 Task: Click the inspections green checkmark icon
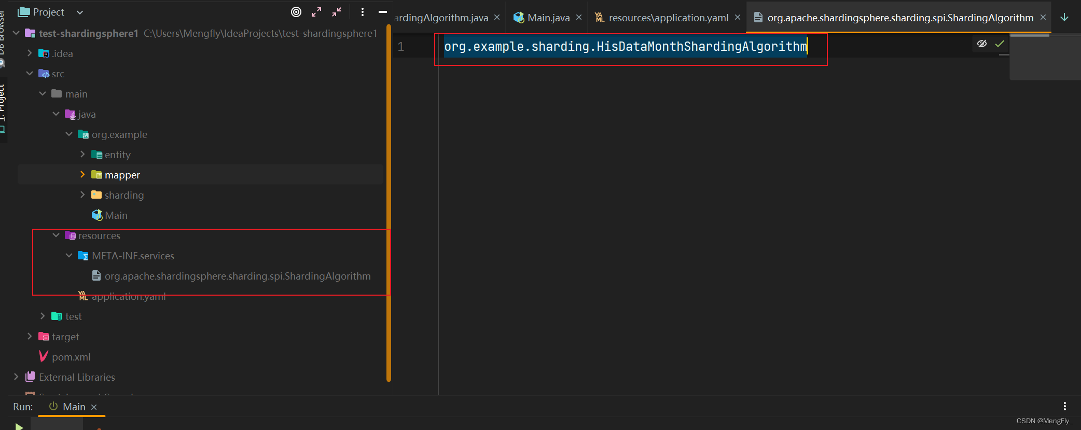tap(1000, 44)
